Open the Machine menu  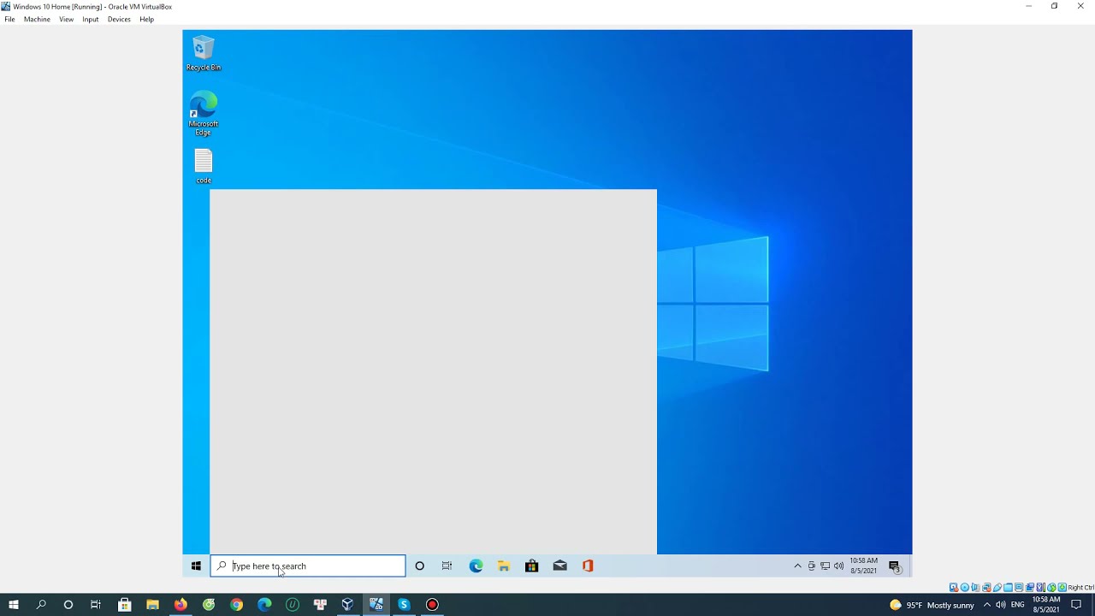(37, 19)
